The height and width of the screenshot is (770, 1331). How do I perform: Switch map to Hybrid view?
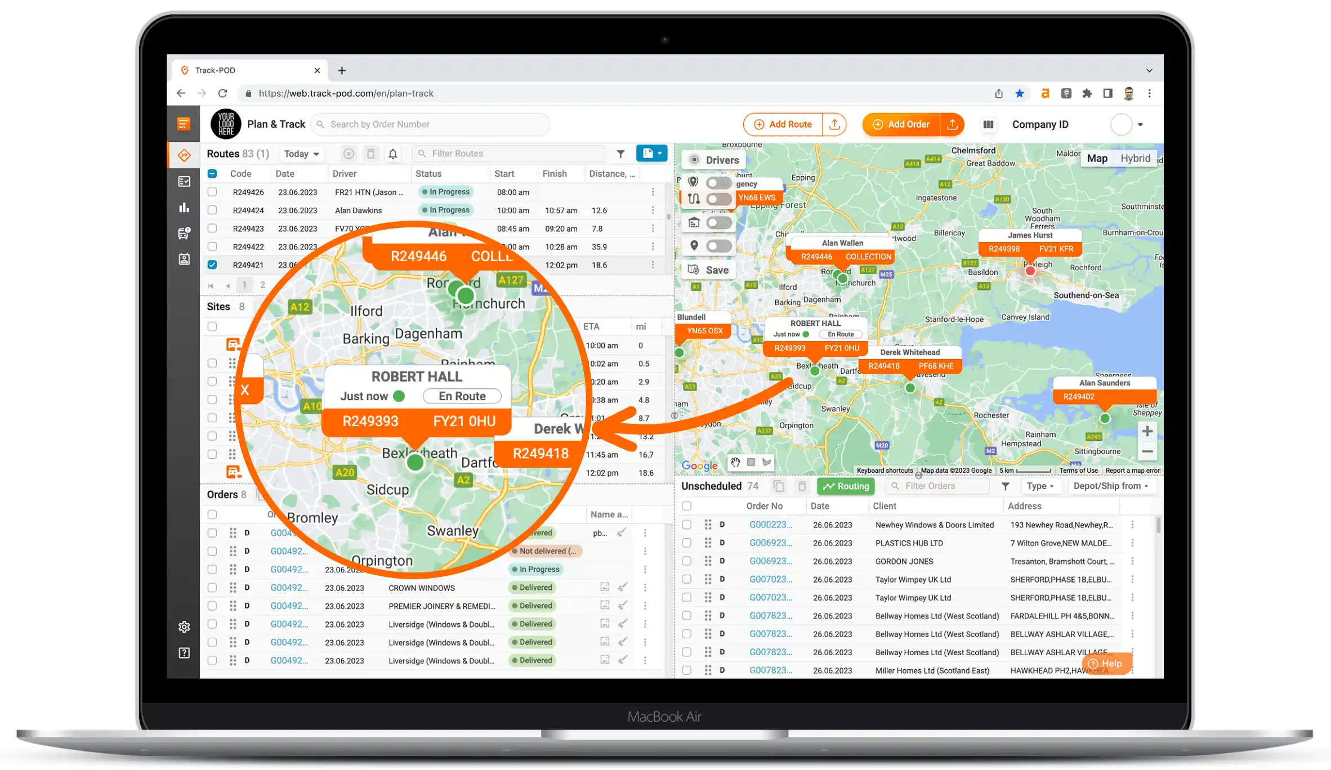click(x=1135, y=158)
